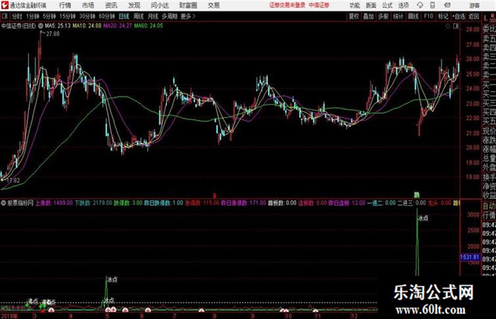The height and width of the screenshot is (319, 496).
Task: Click the 下跌数: 2179.00 readout
Action: (93, 203)
